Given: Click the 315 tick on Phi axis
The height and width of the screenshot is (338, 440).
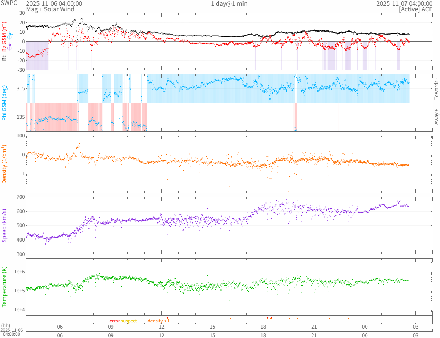Looking at the screenshot, I should coord(21,88).
